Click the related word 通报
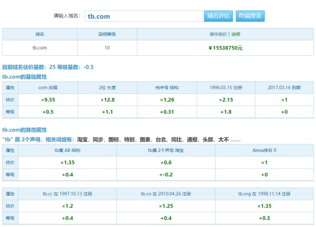The height and width of the screenshot is (227, 316). tap(192, 139)
